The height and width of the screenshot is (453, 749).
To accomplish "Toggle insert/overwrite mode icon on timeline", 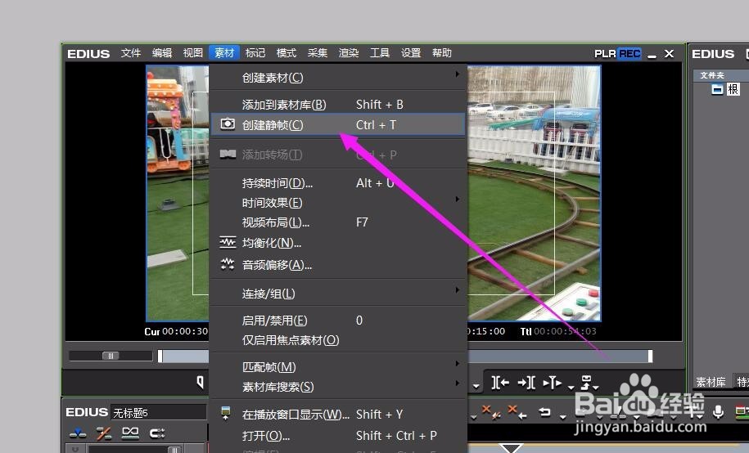I will tap(78, 433).
